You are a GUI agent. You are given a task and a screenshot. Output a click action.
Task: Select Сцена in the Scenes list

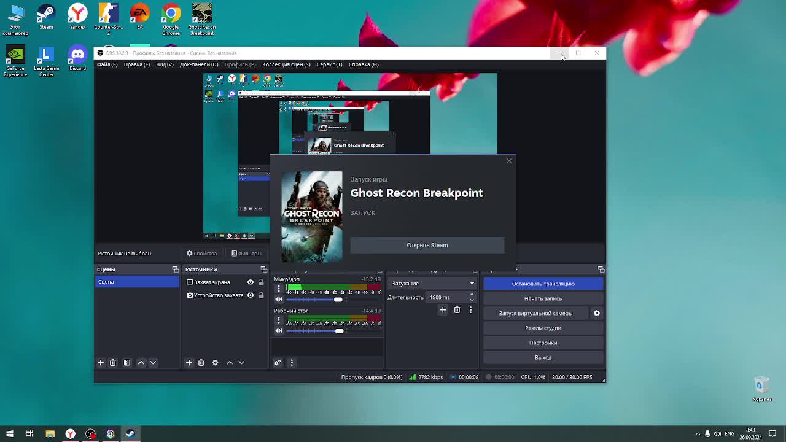(x=137, y=282)
